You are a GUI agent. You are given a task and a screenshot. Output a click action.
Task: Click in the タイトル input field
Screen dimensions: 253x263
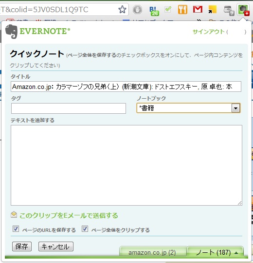[x=126, y=87]
